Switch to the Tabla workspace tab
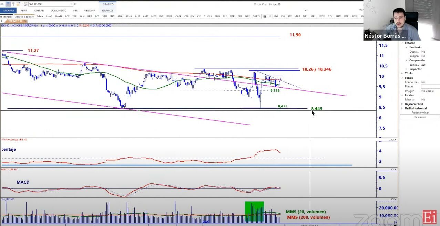Image resolution: width=440 pixels, height=226 pixels. [40, 16]
